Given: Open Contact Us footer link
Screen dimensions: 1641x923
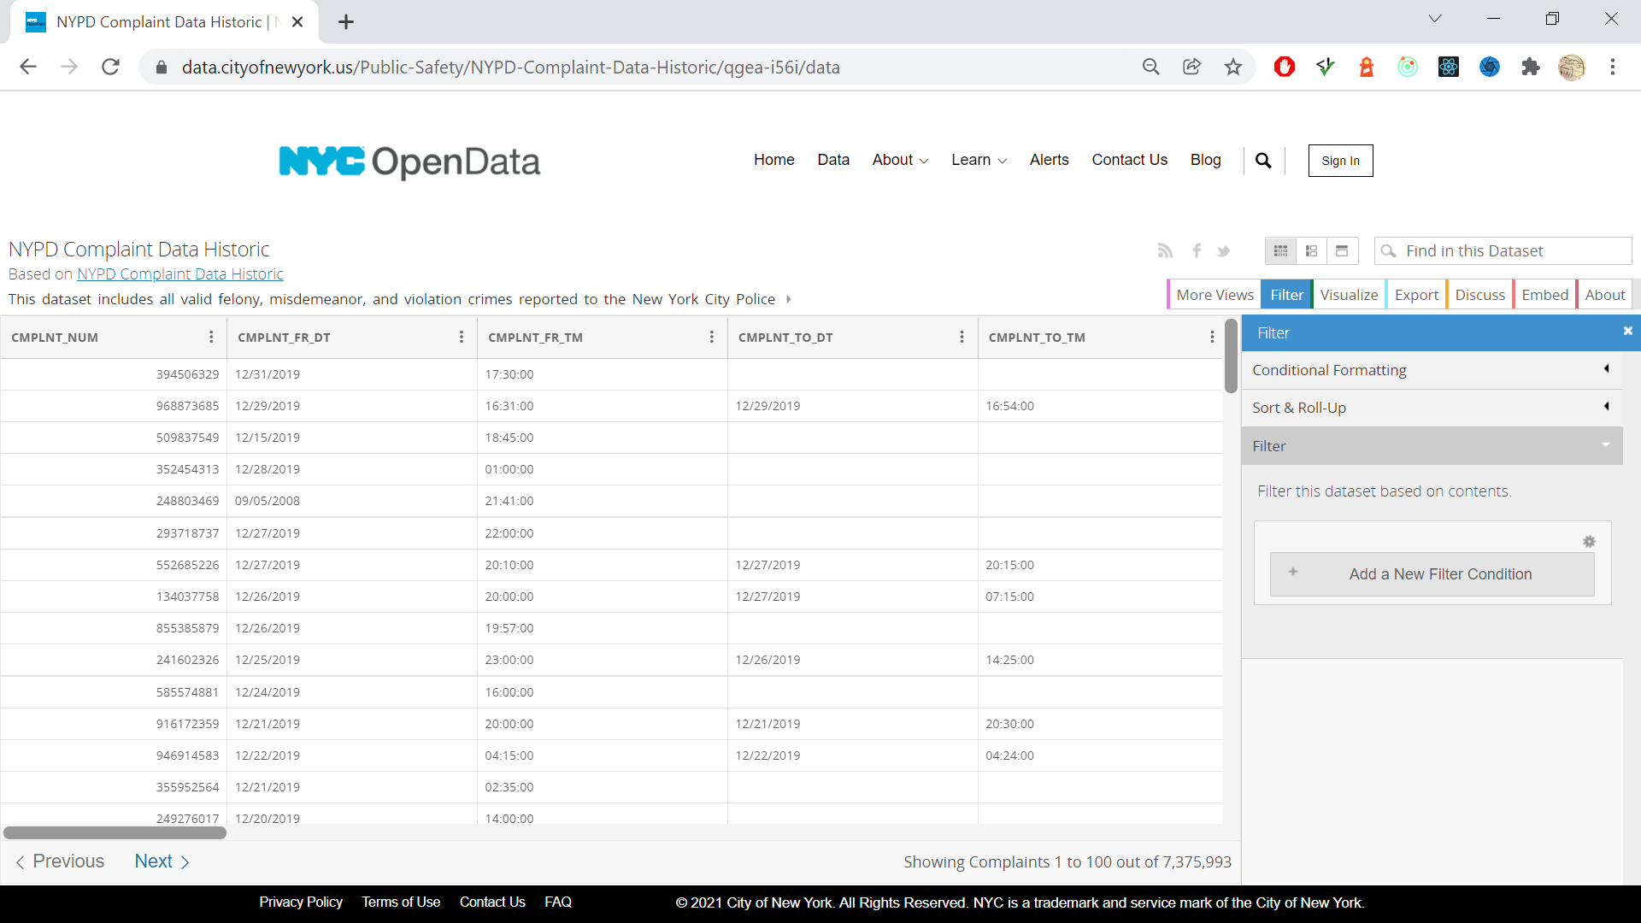Looking at the screenshot, I should click(492, 902).
